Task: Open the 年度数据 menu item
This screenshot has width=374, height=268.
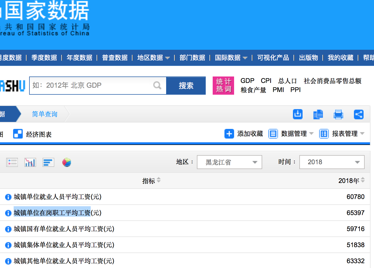Action: 79,58
